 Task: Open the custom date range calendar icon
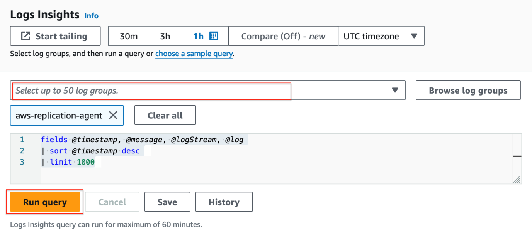tap(214, 36)
